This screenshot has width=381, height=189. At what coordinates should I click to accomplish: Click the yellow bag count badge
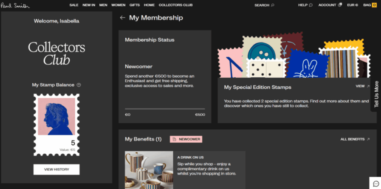coord(374,5)
